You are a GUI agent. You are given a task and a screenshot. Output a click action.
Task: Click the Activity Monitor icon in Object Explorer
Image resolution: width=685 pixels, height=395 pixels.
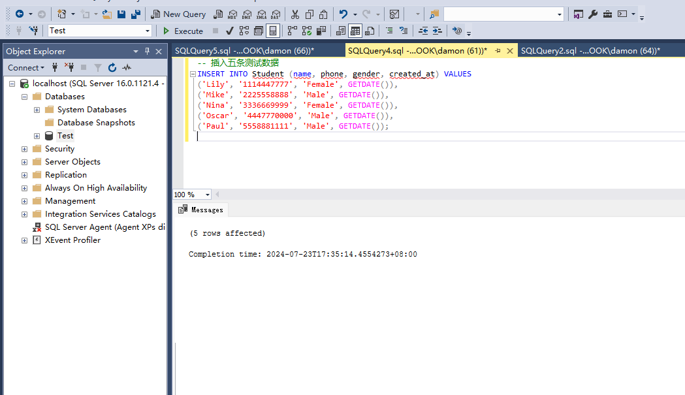[127, 67]
